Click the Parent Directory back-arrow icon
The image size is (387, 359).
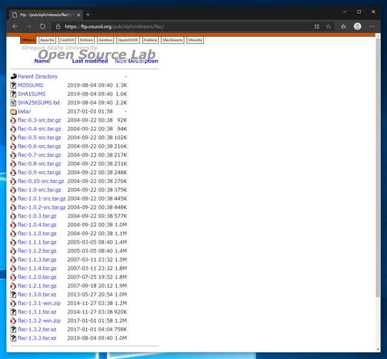(14, 77)
